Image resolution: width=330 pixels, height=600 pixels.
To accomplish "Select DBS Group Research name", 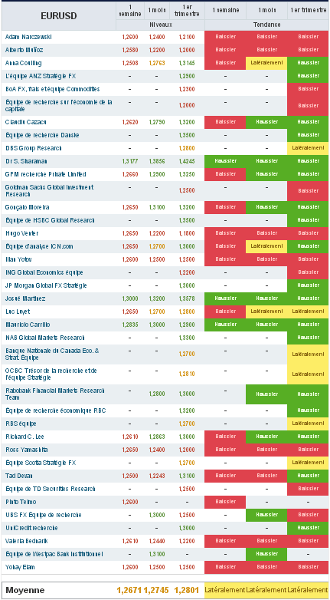I will pyautogui.click(x=33, y=148).
